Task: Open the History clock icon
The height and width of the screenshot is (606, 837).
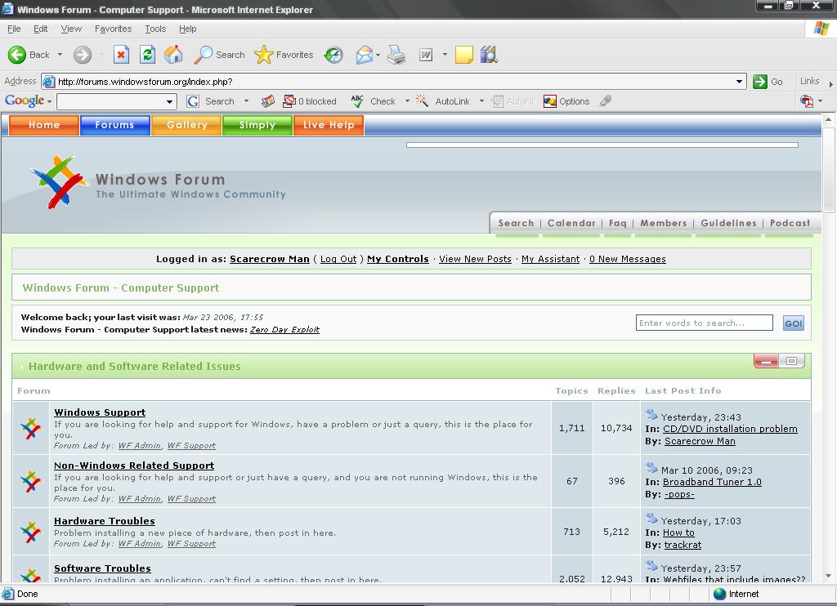Action: 334,55
